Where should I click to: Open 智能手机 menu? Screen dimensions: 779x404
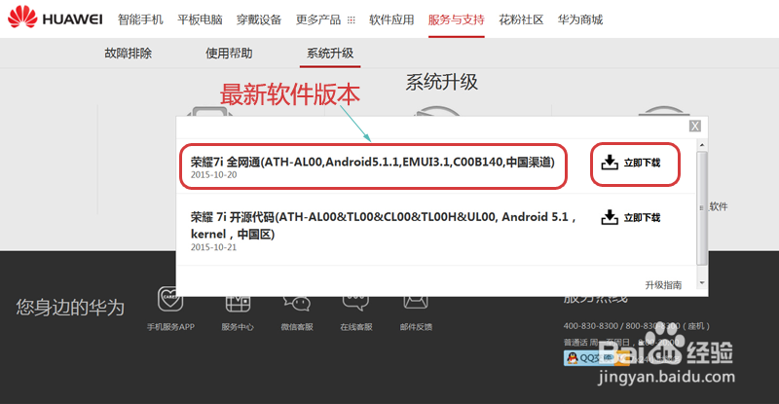click(140, 19)
